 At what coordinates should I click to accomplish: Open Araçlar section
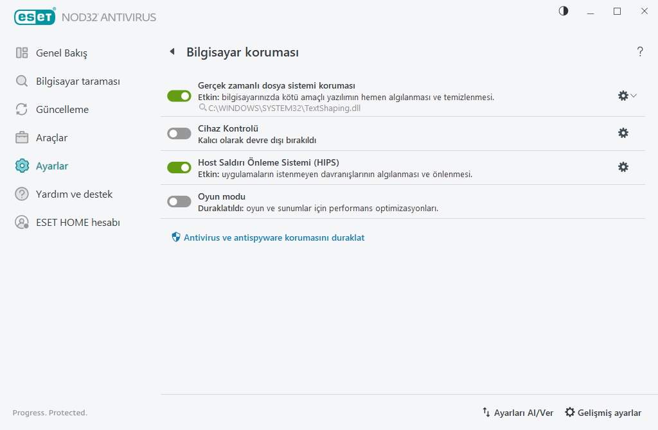pyautogui.click(x=51, y=137)
